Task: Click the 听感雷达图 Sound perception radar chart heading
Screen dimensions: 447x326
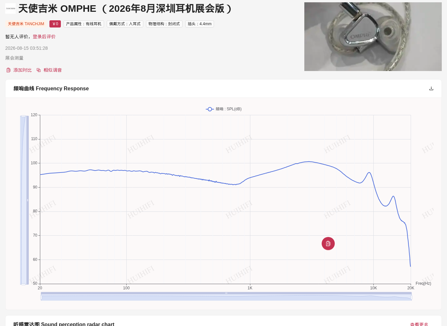Action: [x=64, y=324]
